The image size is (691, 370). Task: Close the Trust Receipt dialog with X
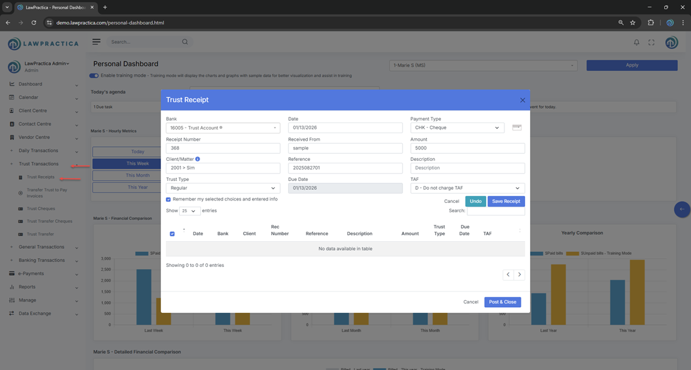click(x=522, y=100)
